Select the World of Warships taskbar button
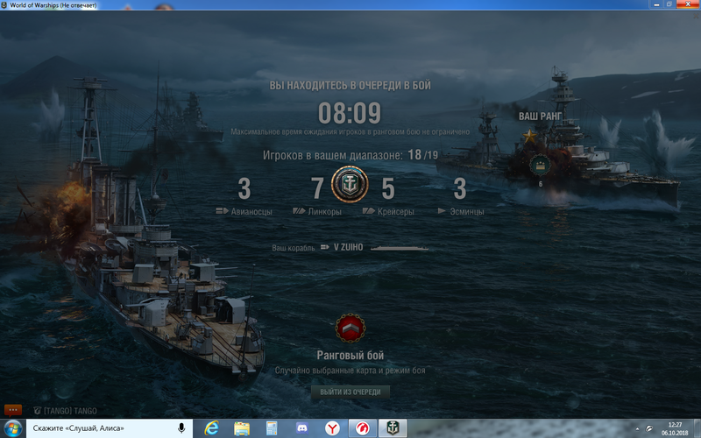Screen dimensions: 701x438 click(393, 428)
